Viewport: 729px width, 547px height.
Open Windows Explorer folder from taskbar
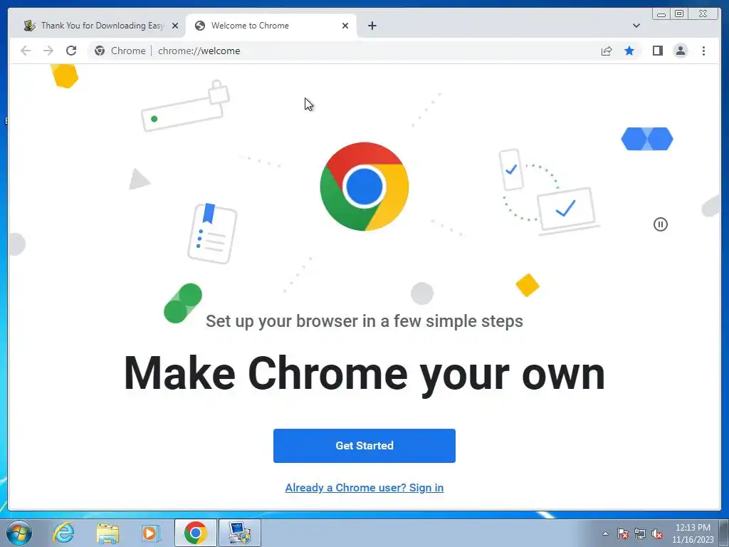[x=107, y=533]
